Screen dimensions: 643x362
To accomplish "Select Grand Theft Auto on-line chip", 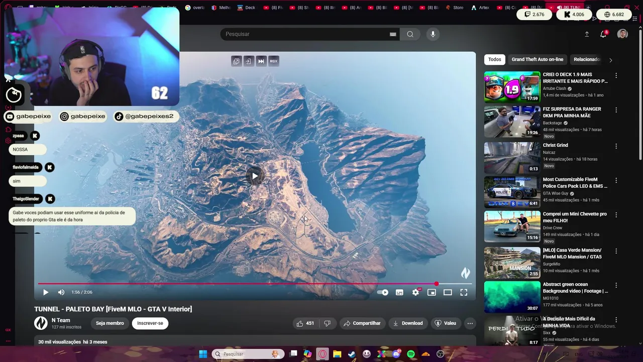I will tap(538, 59).
